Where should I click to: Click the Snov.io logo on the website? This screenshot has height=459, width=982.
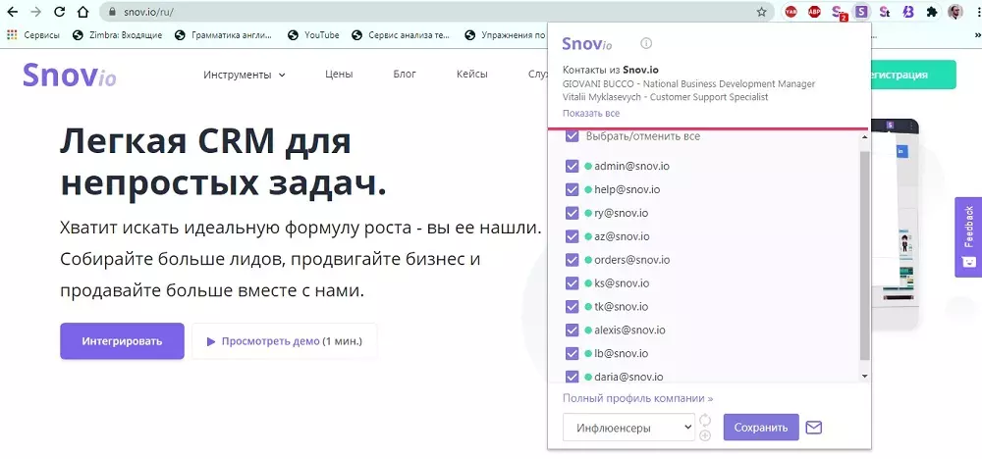coord(69,76)
